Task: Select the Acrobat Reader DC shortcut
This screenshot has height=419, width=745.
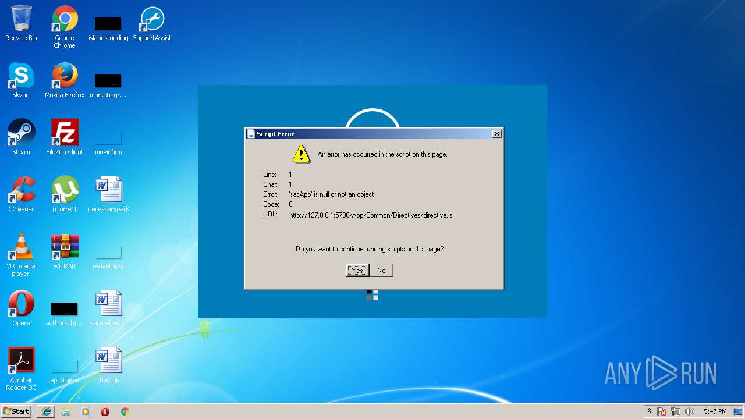Action: point(21,369)
